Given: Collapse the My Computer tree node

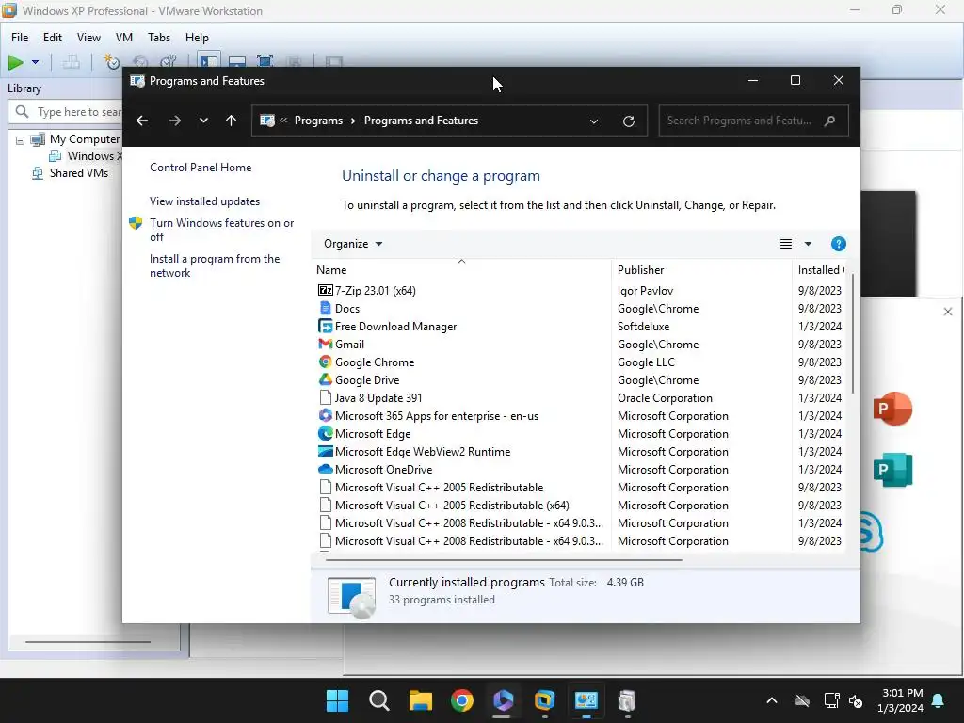Looking at the screenshot, I should [21, 140].
